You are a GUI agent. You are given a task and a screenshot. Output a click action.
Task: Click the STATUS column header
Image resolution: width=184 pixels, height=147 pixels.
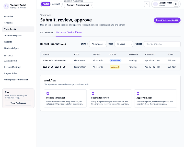tap(113, 55)
